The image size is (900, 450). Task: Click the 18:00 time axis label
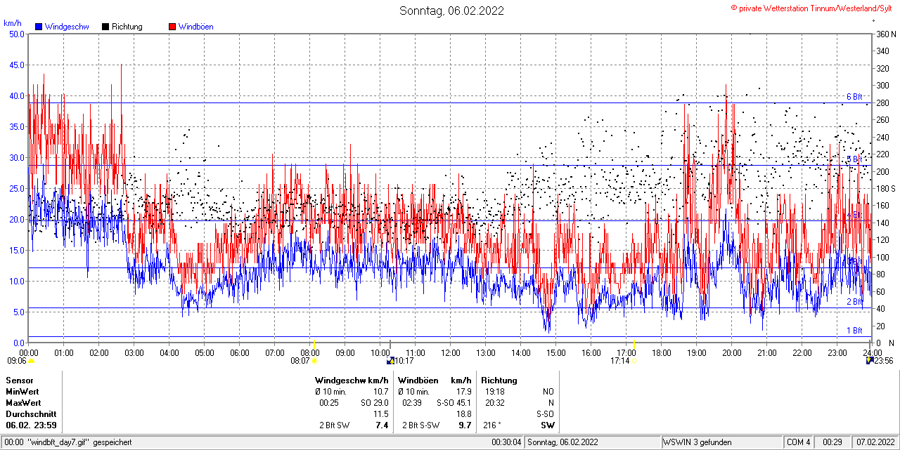tap(661, 352)
